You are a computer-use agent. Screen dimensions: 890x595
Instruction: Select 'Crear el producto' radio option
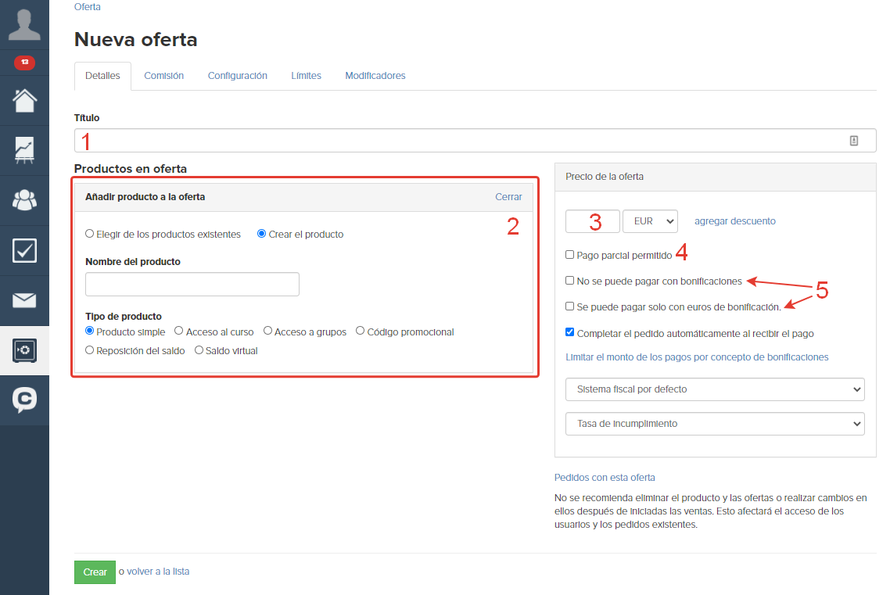262,234
